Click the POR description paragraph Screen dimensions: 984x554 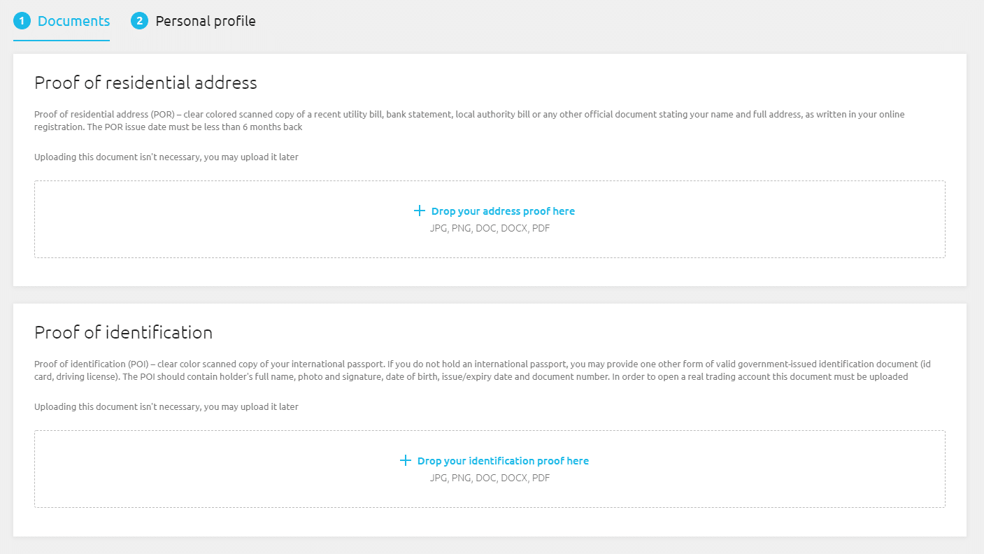point(469,120)
